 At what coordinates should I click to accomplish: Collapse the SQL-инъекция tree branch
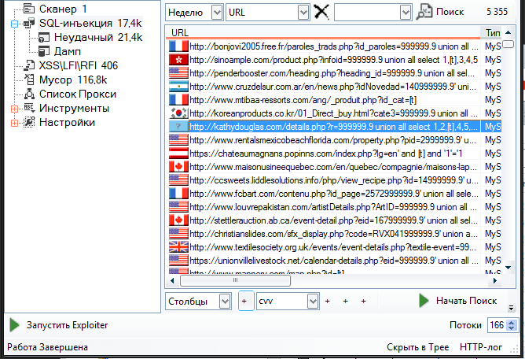14,24
